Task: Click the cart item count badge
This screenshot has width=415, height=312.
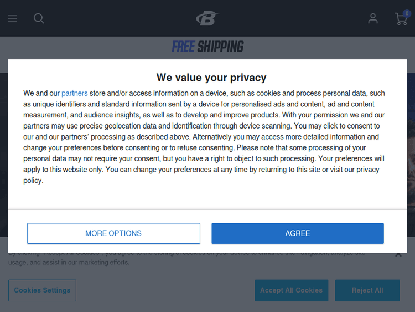Action: [407, 13]
